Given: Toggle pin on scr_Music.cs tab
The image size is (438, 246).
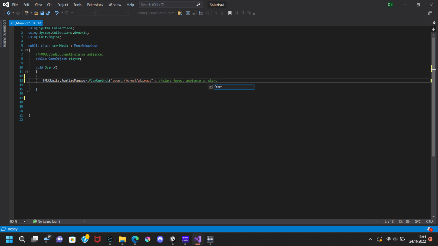Looking at the screenshot, I should (35, 23).
